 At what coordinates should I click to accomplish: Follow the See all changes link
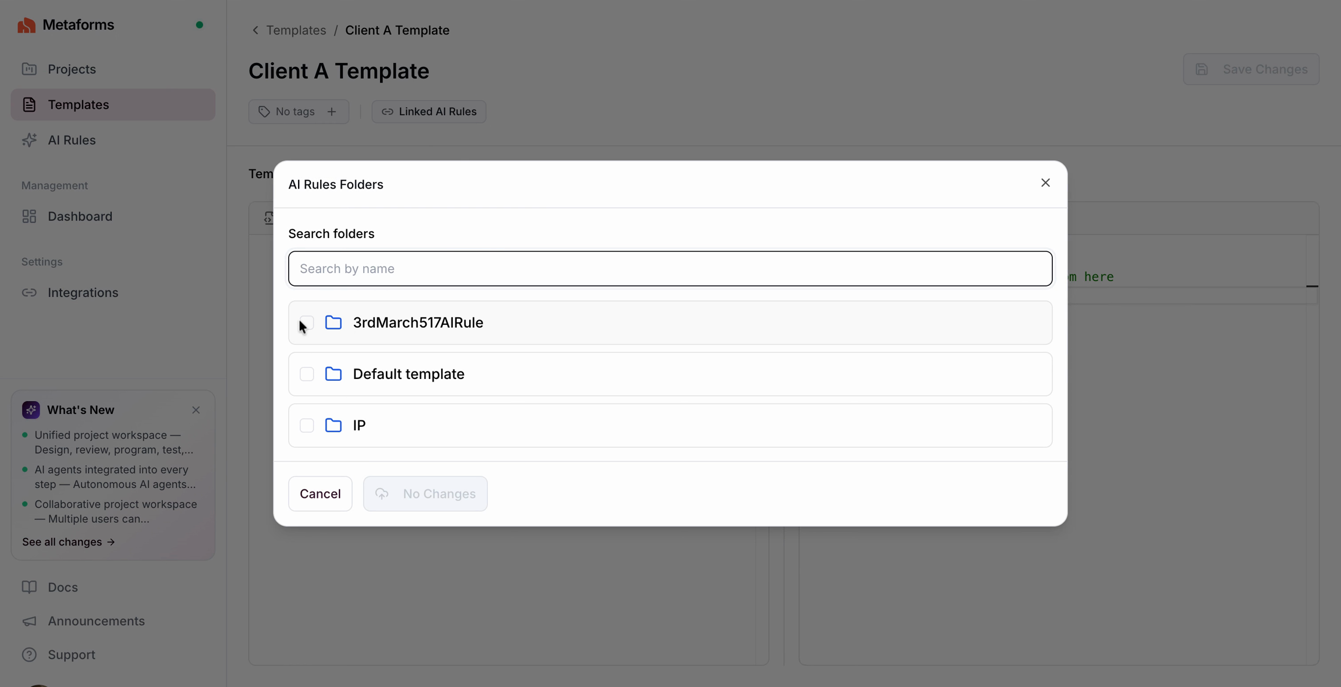pos(69,542)
